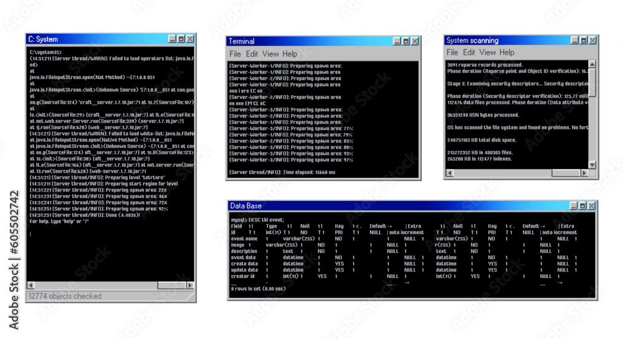The width and height of the screenshot is (623, 339).
Task: Click scroll down arrow in System scanning
Action: tap(592, 165)
